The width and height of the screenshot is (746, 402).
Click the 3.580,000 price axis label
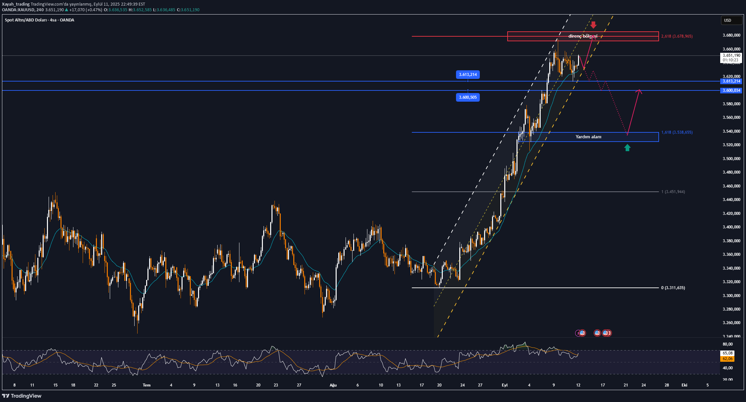(731, 104)
